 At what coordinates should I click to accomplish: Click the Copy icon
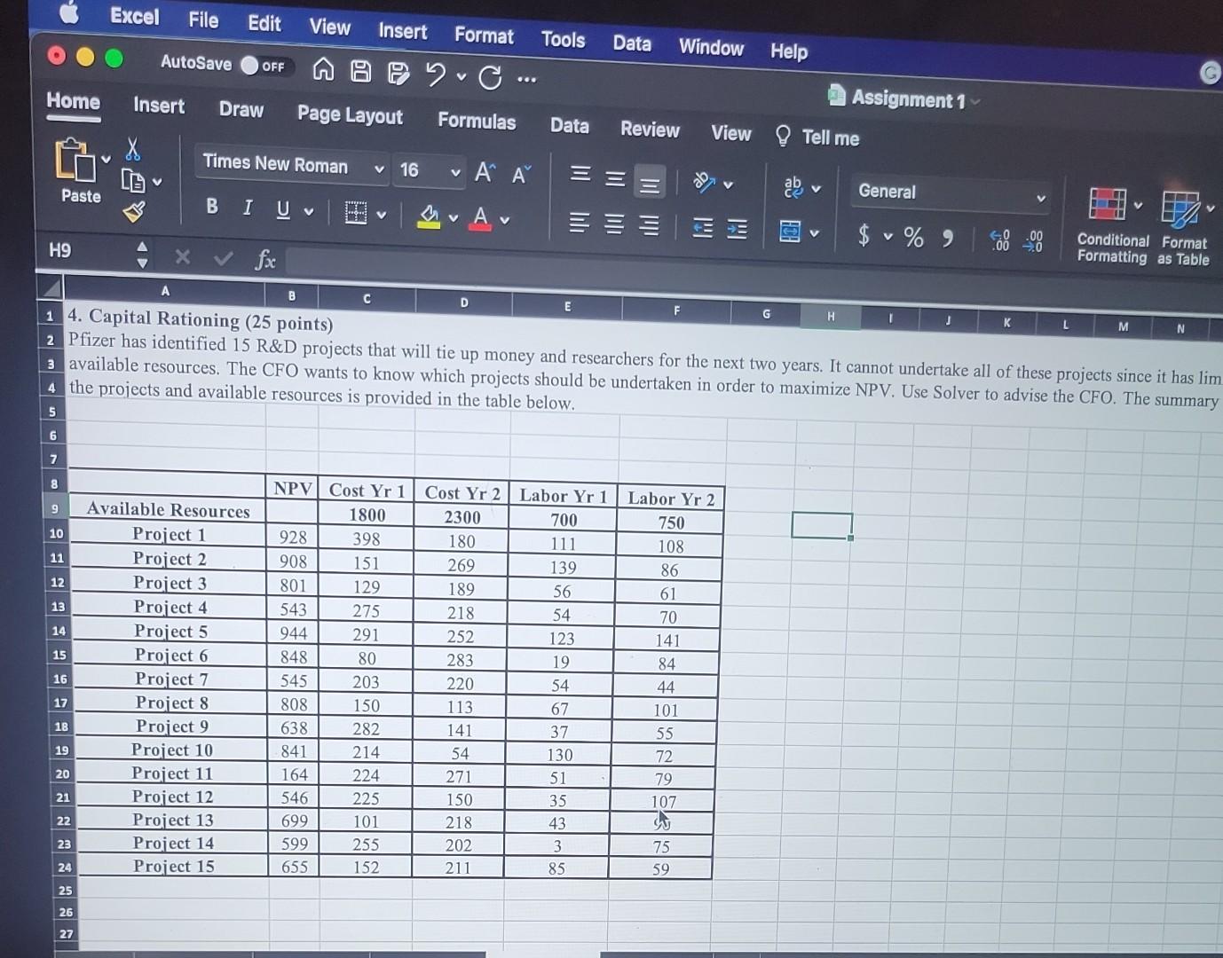(x=133, y=182)
